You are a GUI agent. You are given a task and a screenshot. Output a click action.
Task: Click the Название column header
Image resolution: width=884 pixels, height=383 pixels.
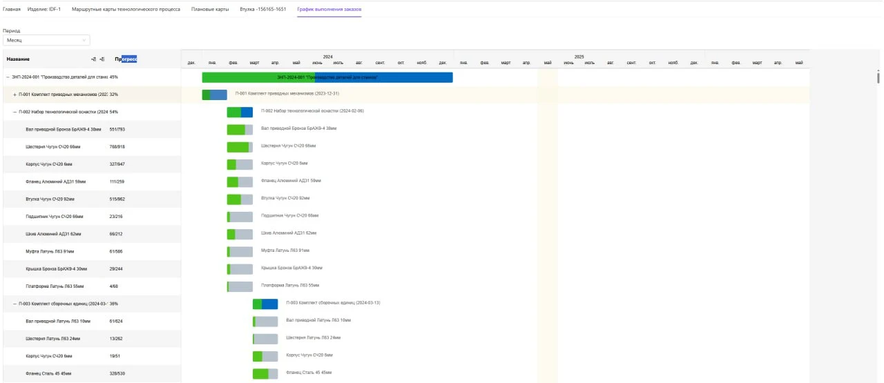(19, 59)
